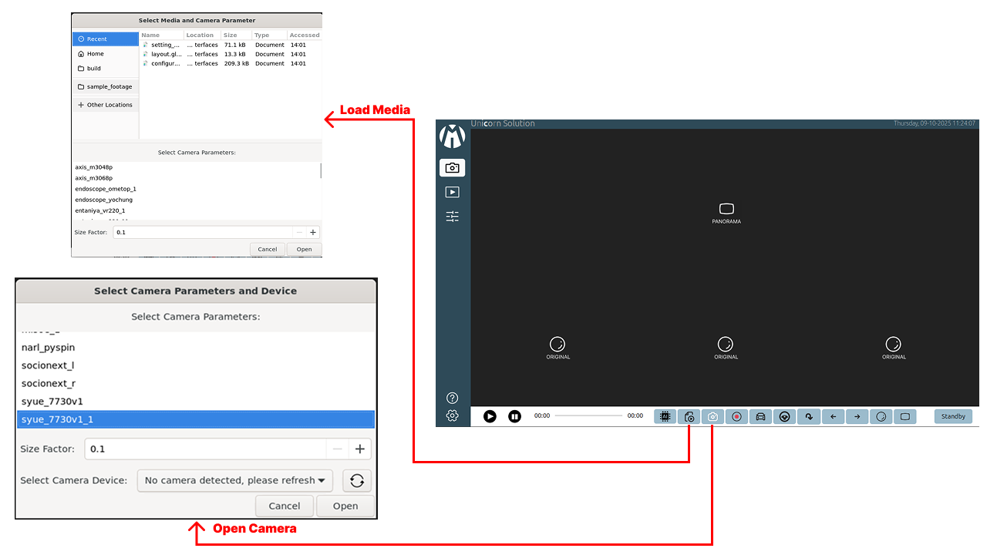This screenshot has height=555, width=987.
Task: Start playback with the play button
Action: point(490,416)
